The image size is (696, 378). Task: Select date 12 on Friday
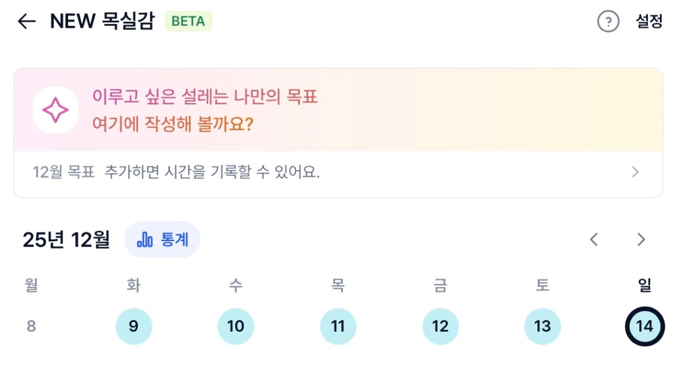tap(440, 327)
